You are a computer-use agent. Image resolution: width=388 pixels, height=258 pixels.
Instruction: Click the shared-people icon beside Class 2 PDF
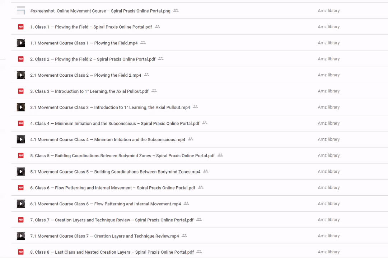(161, 59)
